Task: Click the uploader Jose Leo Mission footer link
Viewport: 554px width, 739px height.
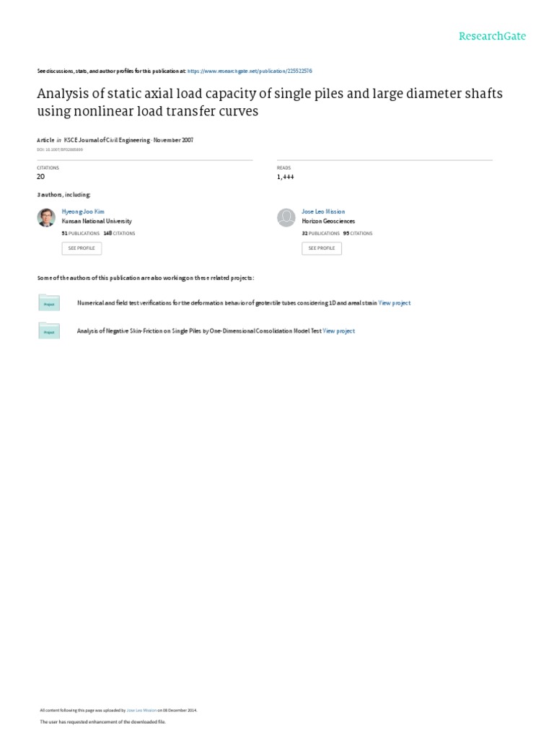Action: pos(141,710)
